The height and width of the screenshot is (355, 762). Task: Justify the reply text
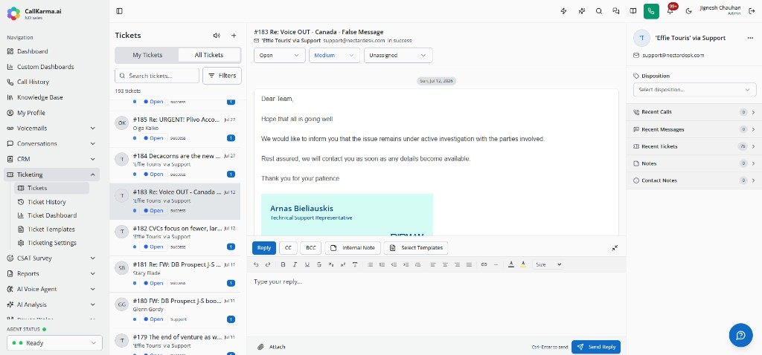(x=469, y=265)
